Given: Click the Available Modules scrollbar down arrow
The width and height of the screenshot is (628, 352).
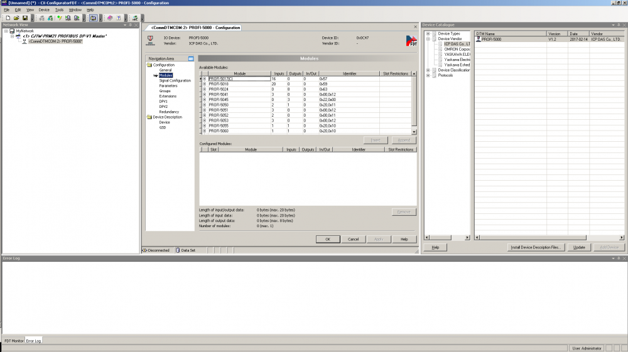Looking at the screenshot, I should (x=414, y=132).
